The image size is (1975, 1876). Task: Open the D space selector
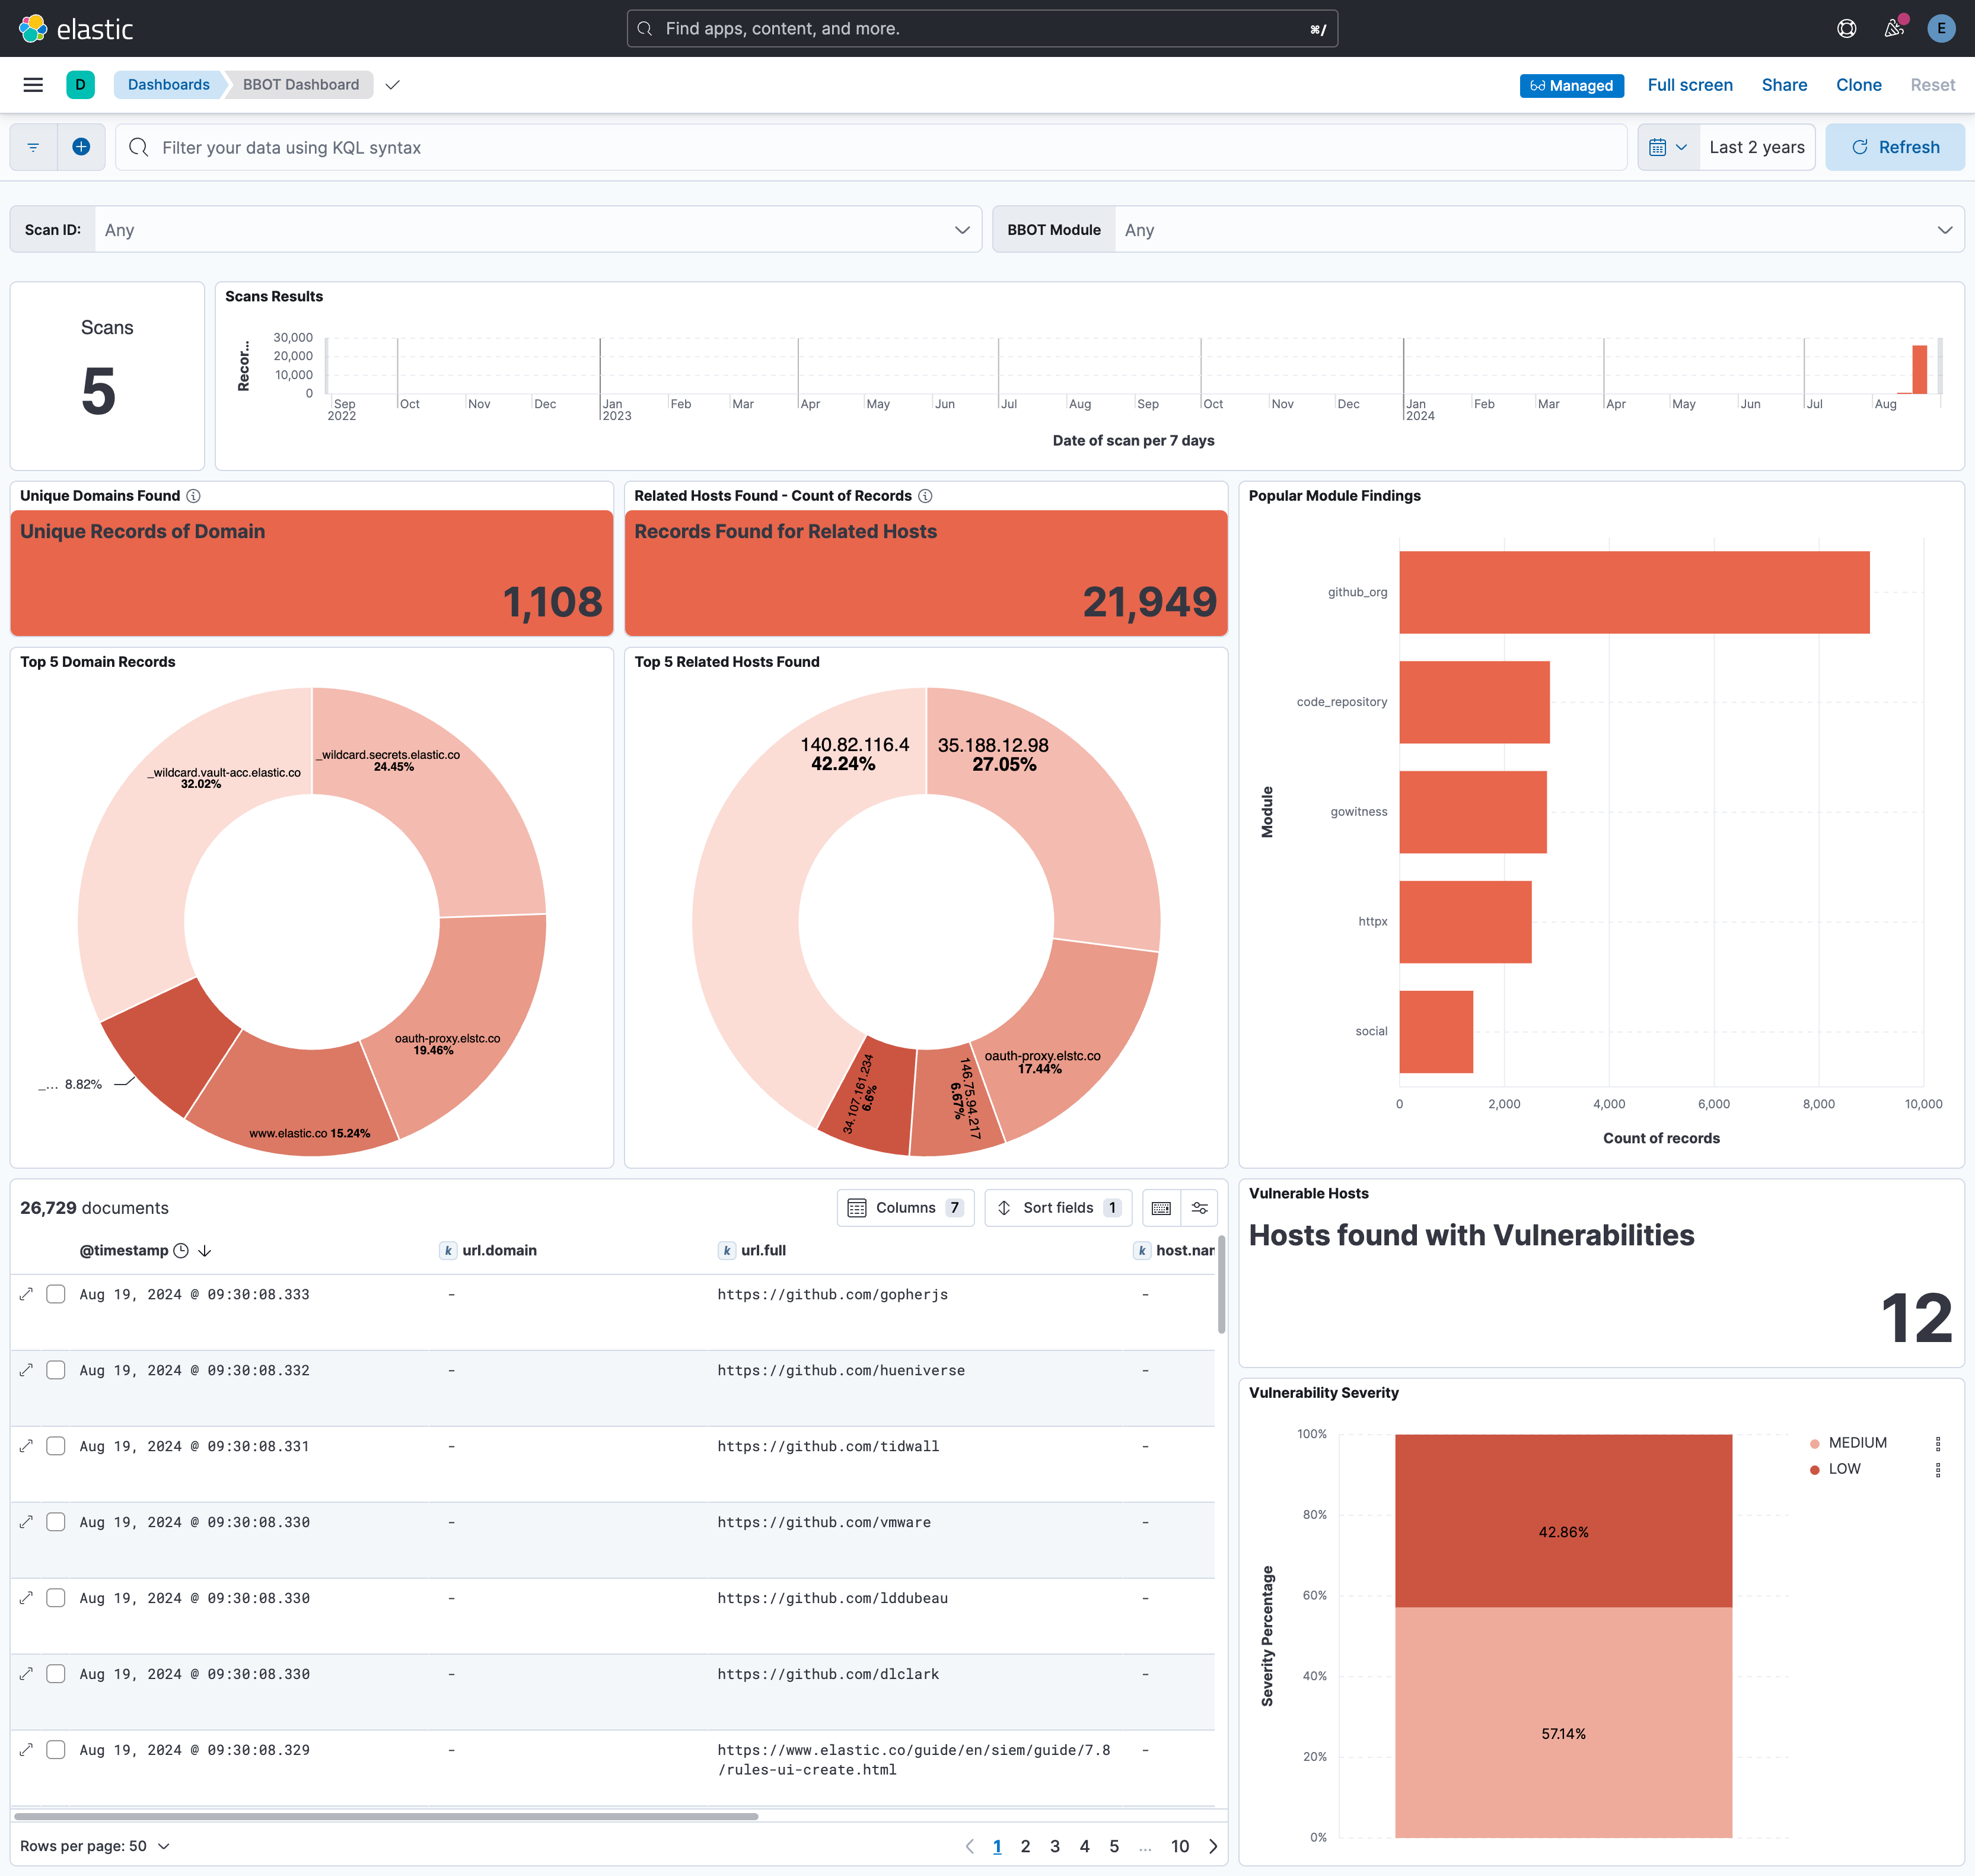(81, 85)
